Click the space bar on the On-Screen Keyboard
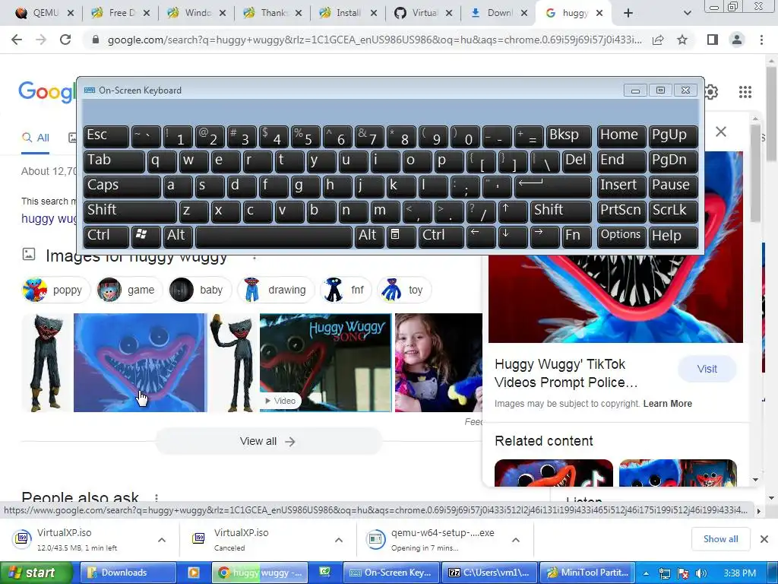The height and width of the screenshot is (584, 778). pyautogui.click(x=274, y=236)
